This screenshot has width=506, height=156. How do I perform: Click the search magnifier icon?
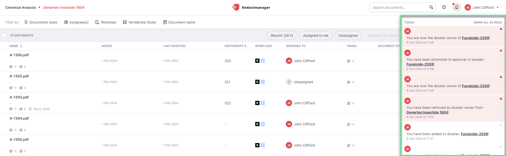pos(431,7)
